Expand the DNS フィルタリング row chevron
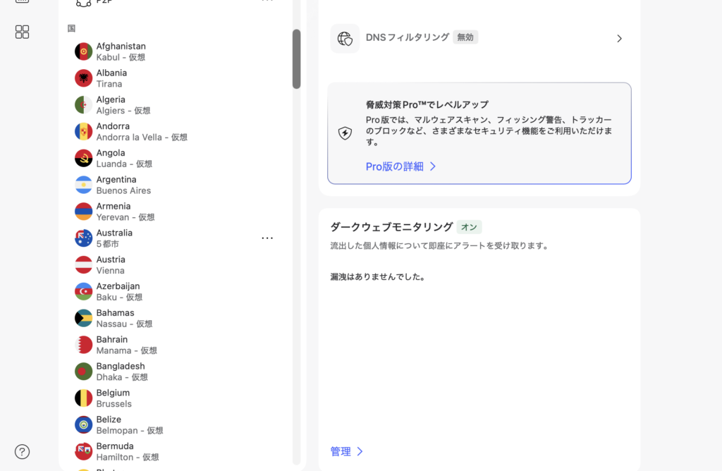Viewport: 722px width, 471px height. 619,38
